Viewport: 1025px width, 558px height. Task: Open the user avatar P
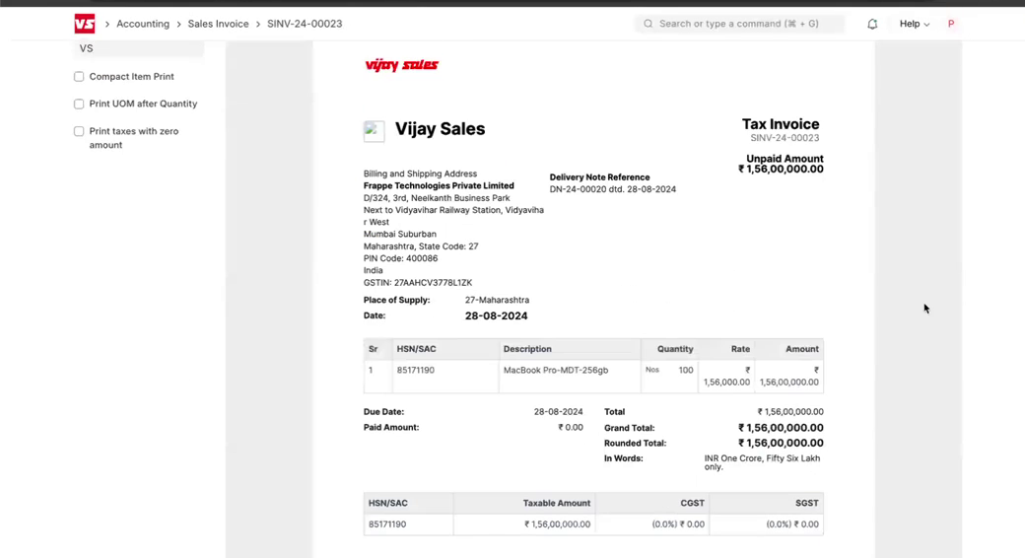tap(950, 24)
